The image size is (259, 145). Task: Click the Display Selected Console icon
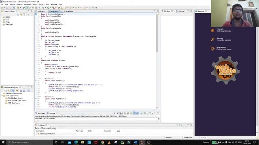145,114
